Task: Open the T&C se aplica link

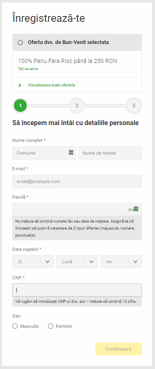Action: pos(28,69)
